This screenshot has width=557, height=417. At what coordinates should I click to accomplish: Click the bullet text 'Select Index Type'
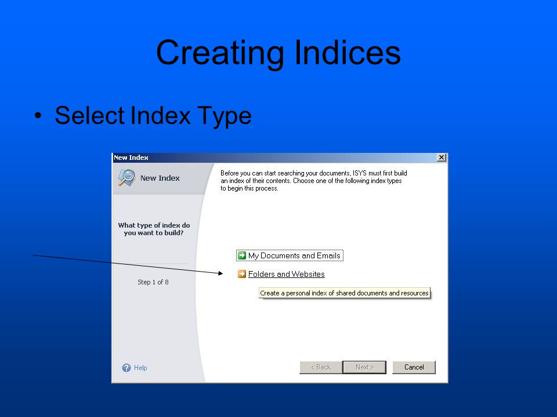click(153, 115)
